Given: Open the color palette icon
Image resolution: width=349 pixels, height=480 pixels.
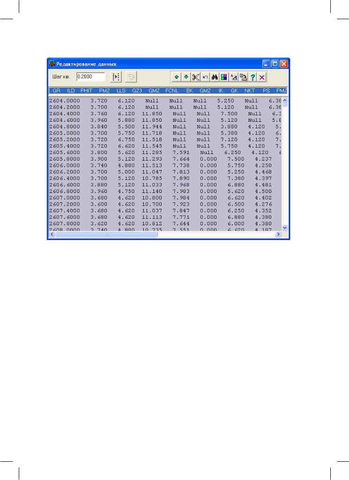Looking at the screenshot, I should click(x=224, y=77).
